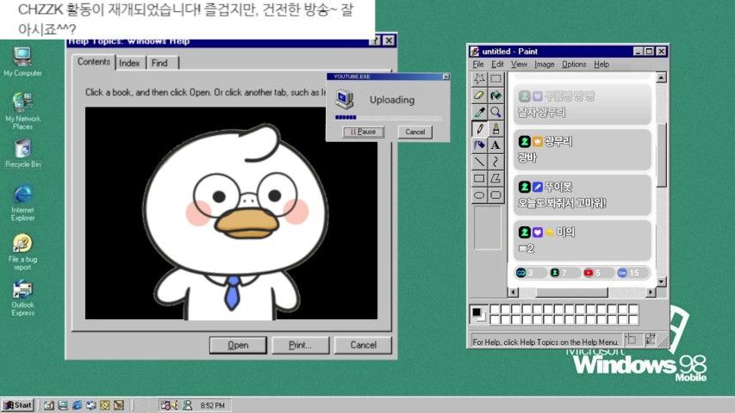
Task: Open the Edit menu in Paint
Action: coord(497,65)
